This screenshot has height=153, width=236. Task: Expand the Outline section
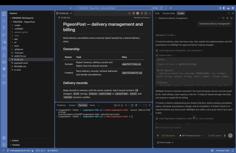click(x=15, y=140)
